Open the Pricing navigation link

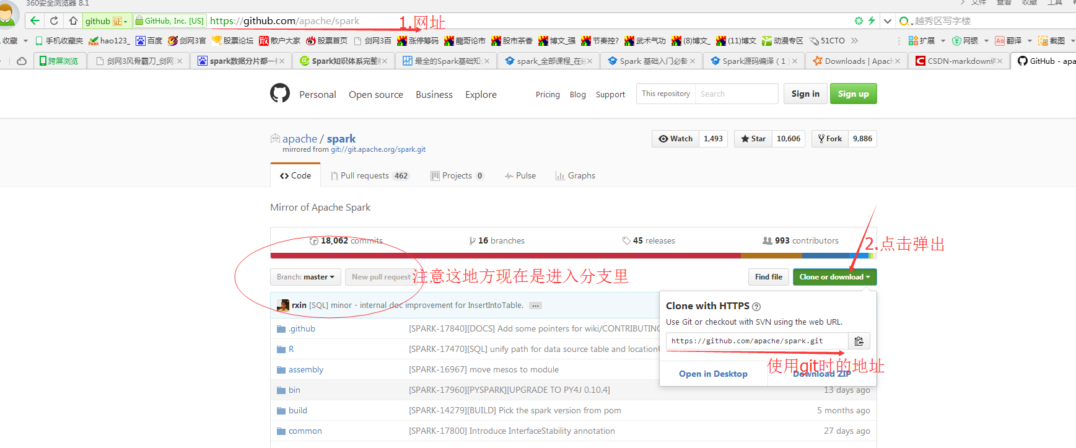coord(548,94)
